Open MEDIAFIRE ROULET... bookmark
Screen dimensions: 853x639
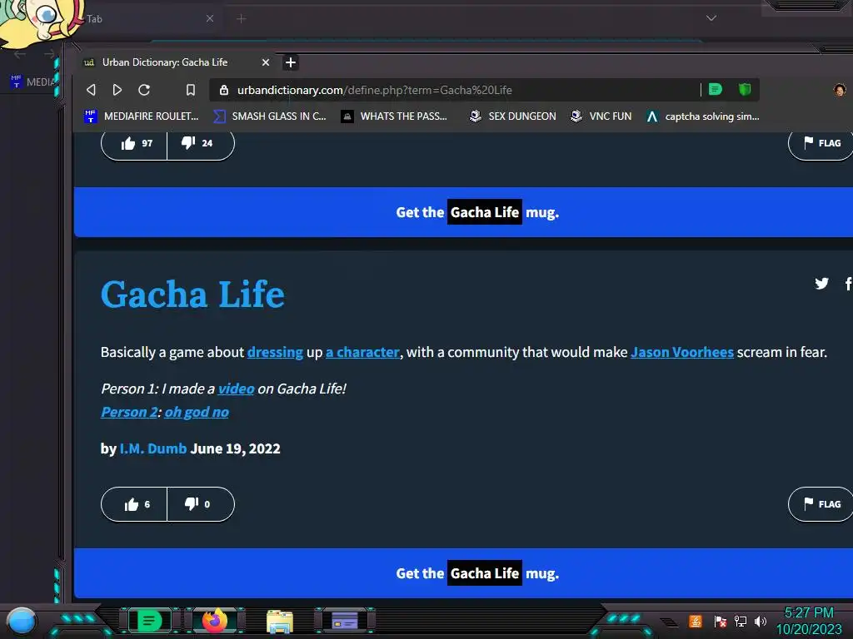(x=142, y=116)
